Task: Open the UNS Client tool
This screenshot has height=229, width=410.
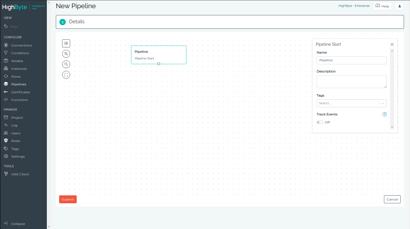Action: click(x=20, y=174)
